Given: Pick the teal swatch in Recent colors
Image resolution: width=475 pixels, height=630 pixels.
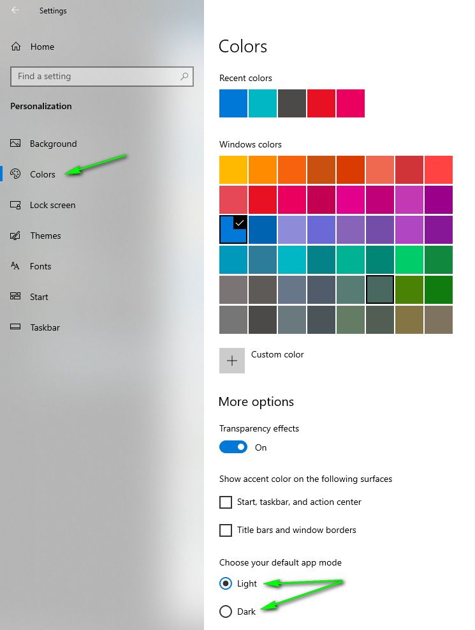Looking at the screenshot, I should coord(263,103).
